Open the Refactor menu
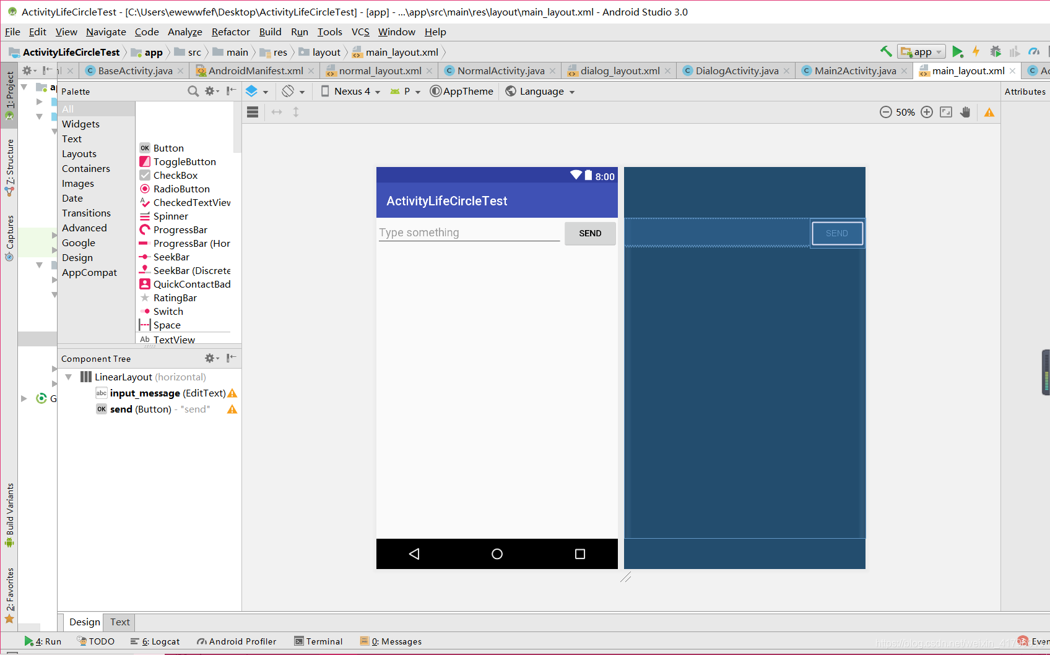 pos(230,32)
